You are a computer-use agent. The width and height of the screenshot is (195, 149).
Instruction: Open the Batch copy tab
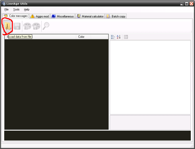(116, 16)
